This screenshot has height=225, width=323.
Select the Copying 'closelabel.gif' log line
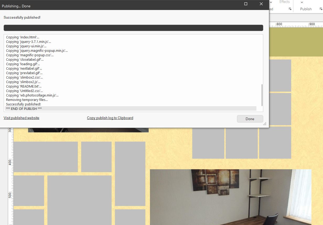pyautogui.click(x=131, y=59)
